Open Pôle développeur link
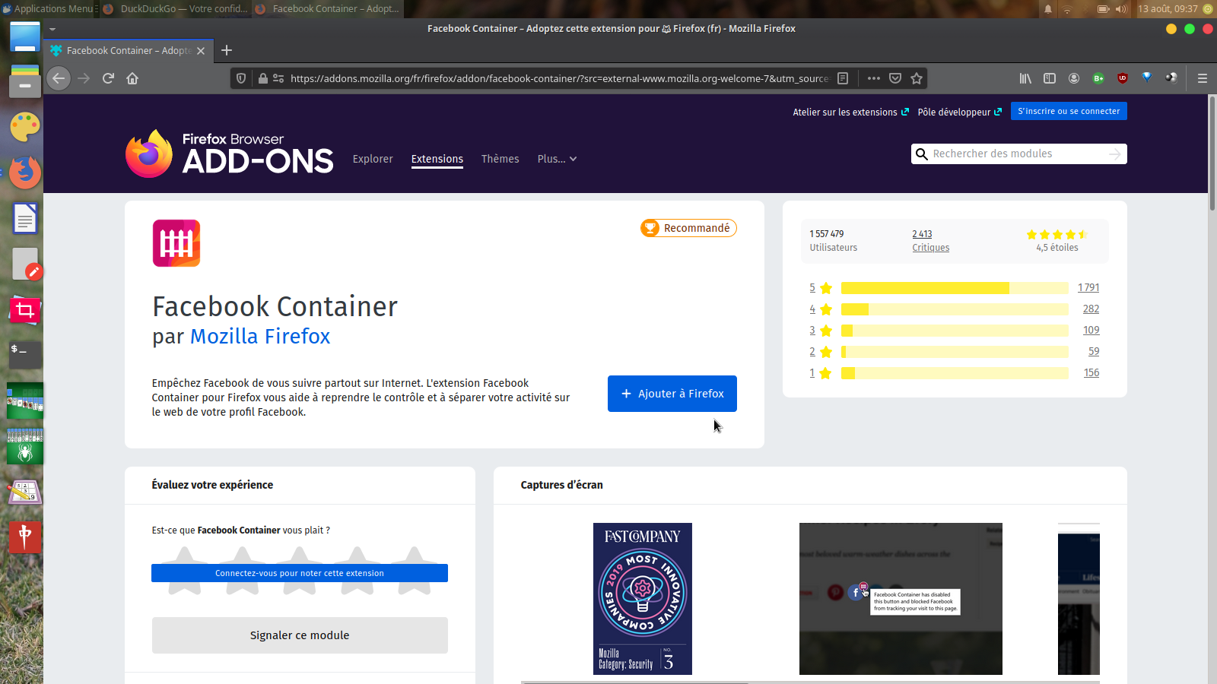 pyautogui.click(x=959, y=112)
